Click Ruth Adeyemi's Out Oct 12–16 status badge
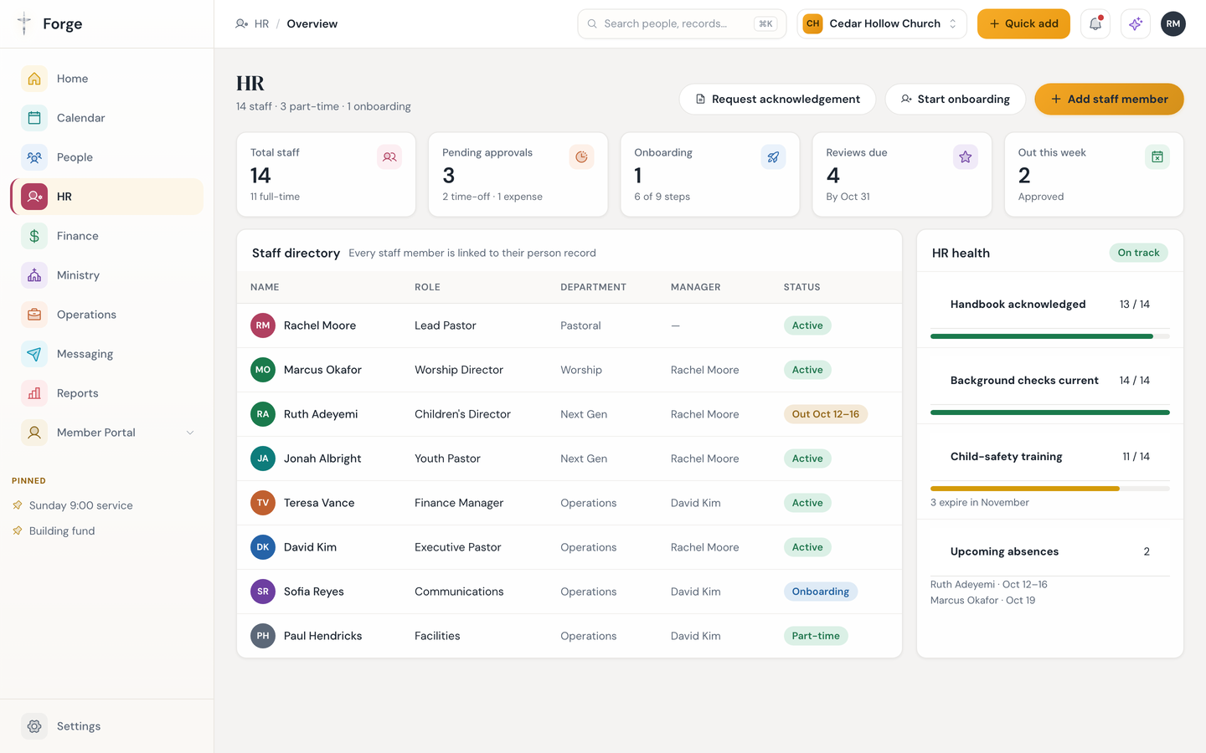Screen dimensions: 1206x753 click(826, 414)
